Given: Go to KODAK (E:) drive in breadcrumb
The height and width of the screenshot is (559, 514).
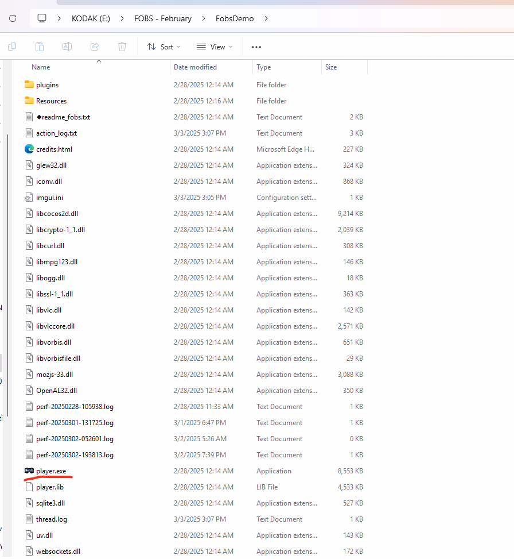Looking at the screenshot, I should (91, 18).
